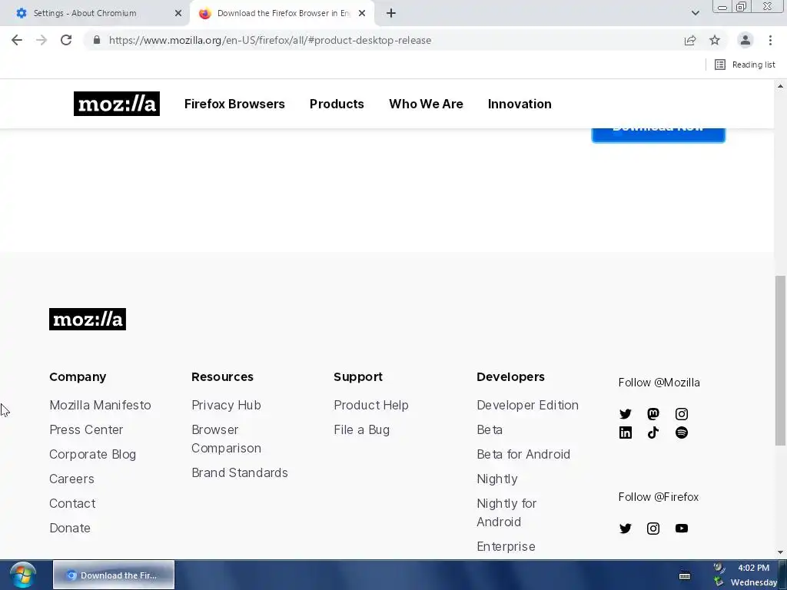
Task: Open Mozilla Twitter icon under Follow @Mozilla
Action: pyautogui.click(x=625, y=414)
